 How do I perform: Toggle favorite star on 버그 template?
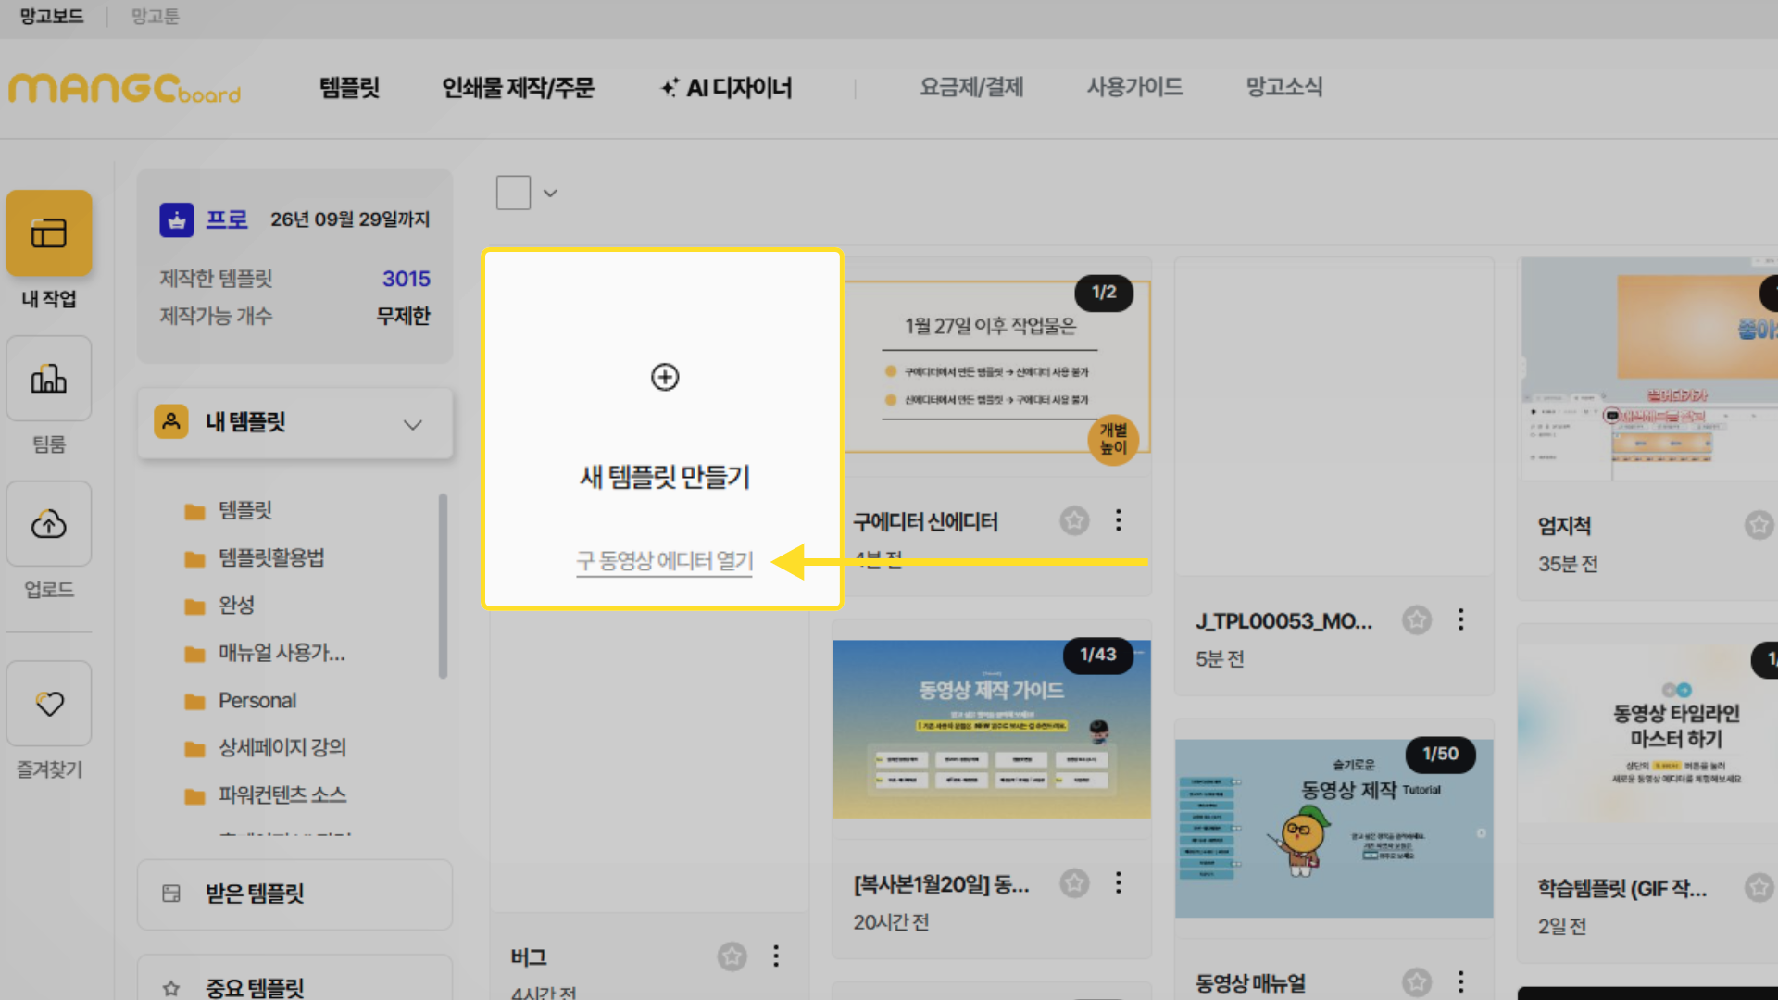click(732, 956)
